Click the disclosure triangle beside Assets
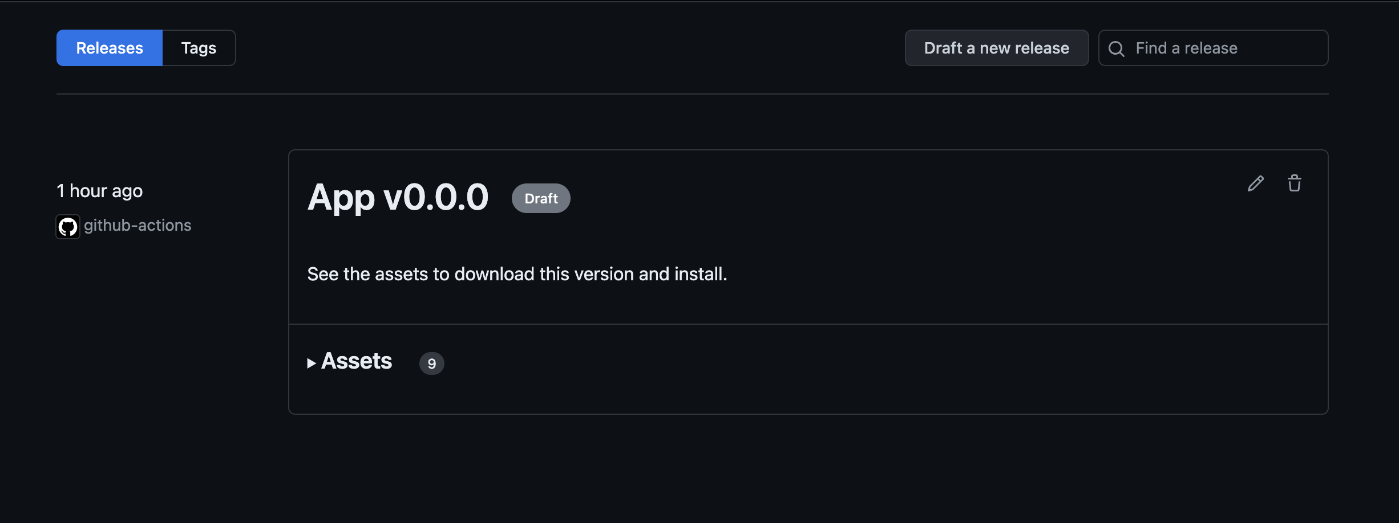The height and width of the screenshot is (523, 1399). (312, 362)
